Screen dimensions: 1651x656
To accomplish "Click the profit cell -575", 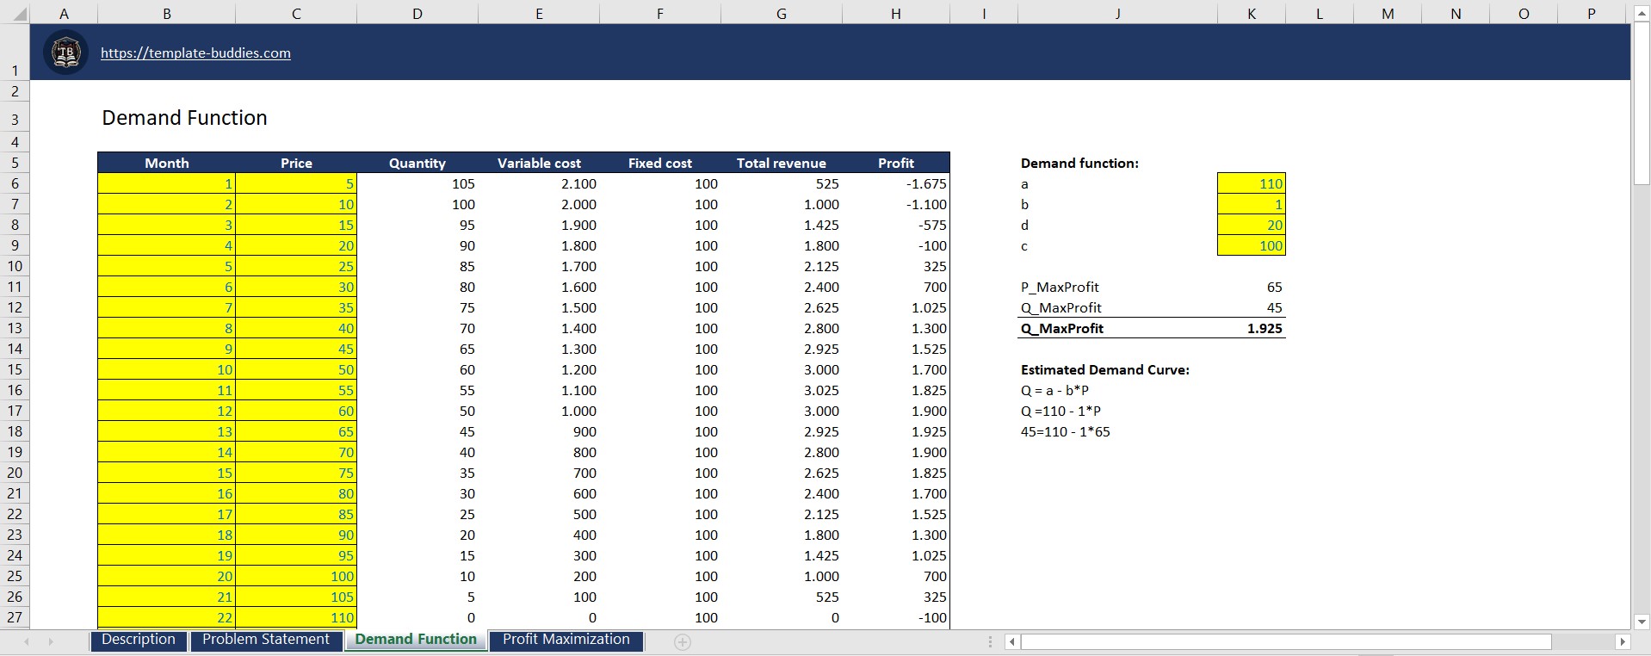I will point(896,225).
